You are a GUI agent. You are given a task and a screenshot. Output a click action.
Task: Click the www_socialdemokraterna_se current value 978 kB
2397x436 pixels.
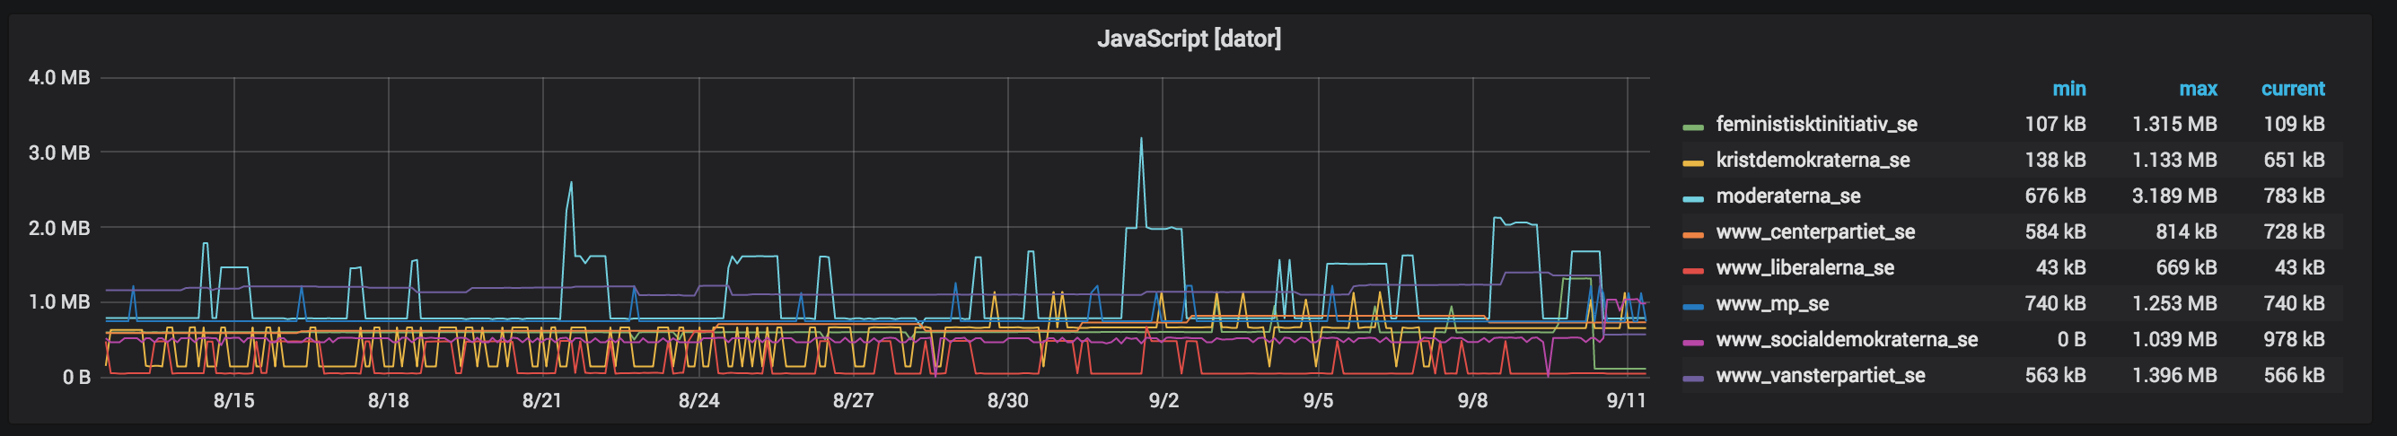click(2294, 340)
